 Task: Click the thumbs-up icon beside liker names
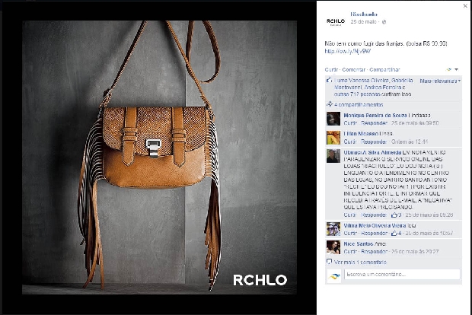(329, 80)
